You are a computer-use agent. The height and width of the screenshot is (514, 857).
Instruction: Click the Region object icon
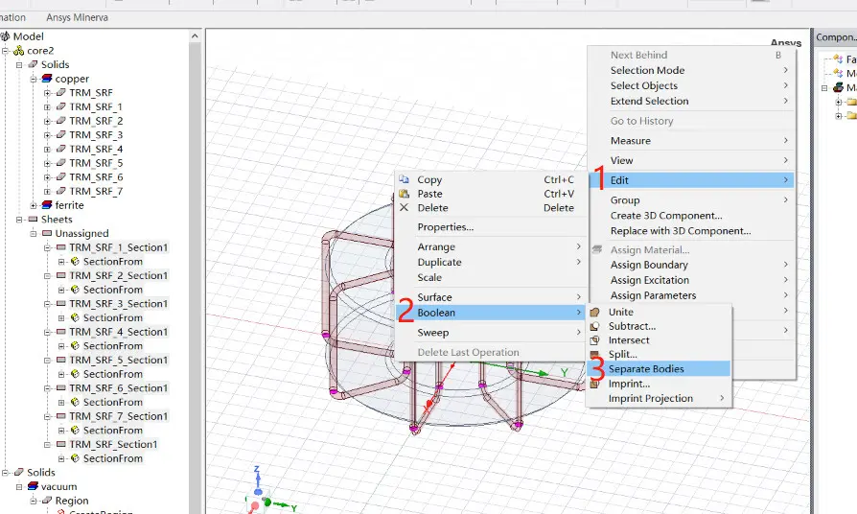tap(47, 501)
